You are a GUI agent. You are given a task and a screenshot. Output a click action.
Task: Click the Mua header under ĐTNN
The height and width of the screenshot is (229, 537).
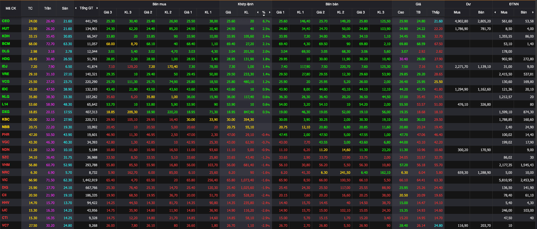pos(504,12)
